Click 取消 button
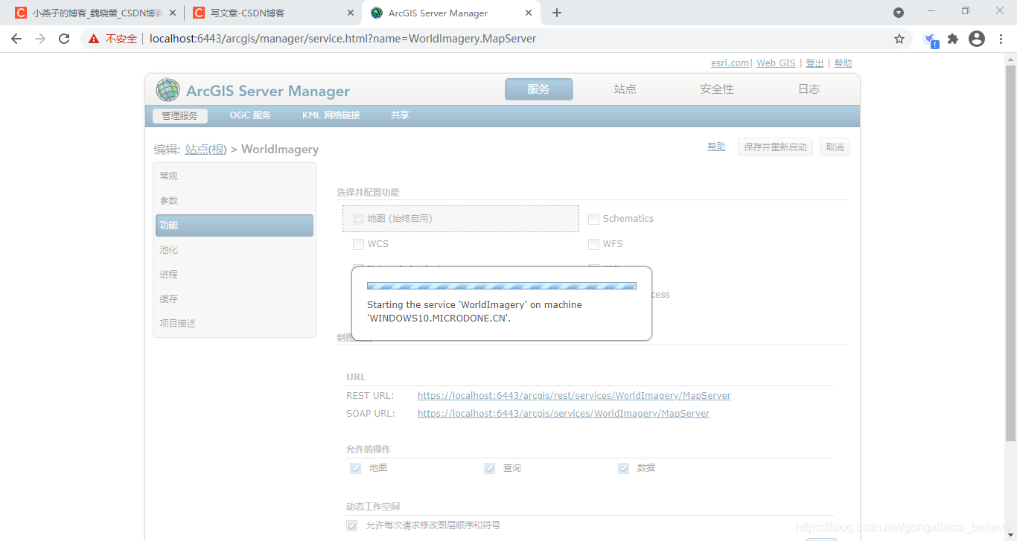Viewport: 1017px width, 541px height. tap(835, 147)
